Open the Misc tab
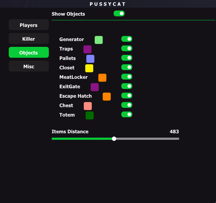Image resolution: width=216 pixels, height=203 pixels. [x=29, y=66]
